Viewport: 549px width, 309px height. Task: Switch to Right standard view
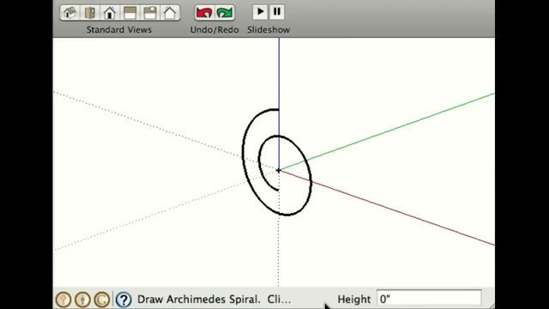(130, 13)
